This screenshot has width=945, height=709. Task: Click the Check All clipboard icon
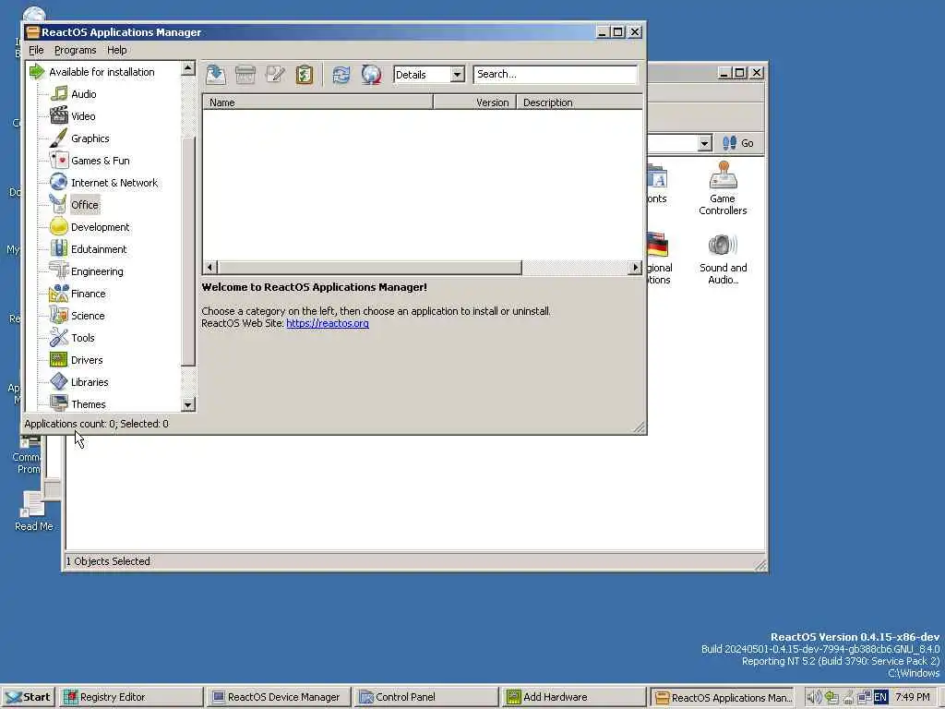305,75
